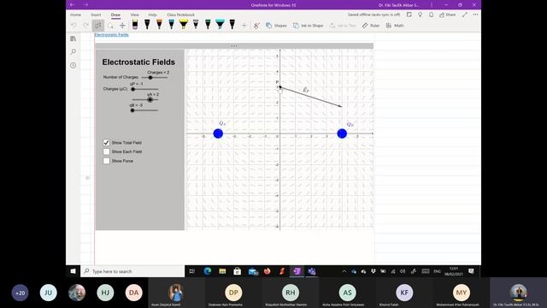This screenshot has width=547, height=308.
Task: Show notebook navigation pane icon
Action: 73,38
